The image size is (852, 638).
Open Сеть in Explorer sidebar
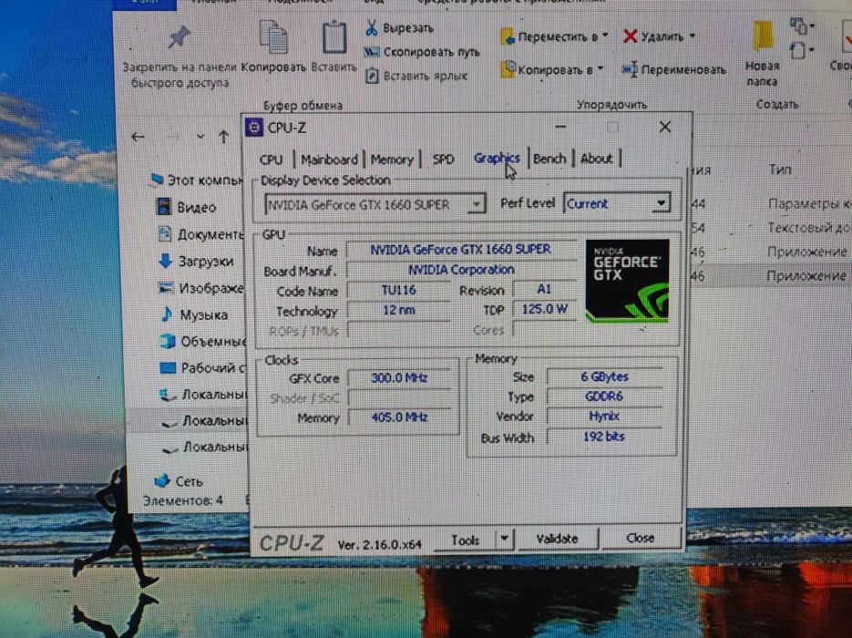click(179, 481)
